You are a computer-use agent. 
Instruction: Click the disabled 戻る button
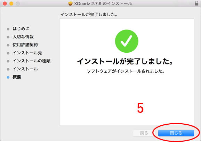point(144,133)
